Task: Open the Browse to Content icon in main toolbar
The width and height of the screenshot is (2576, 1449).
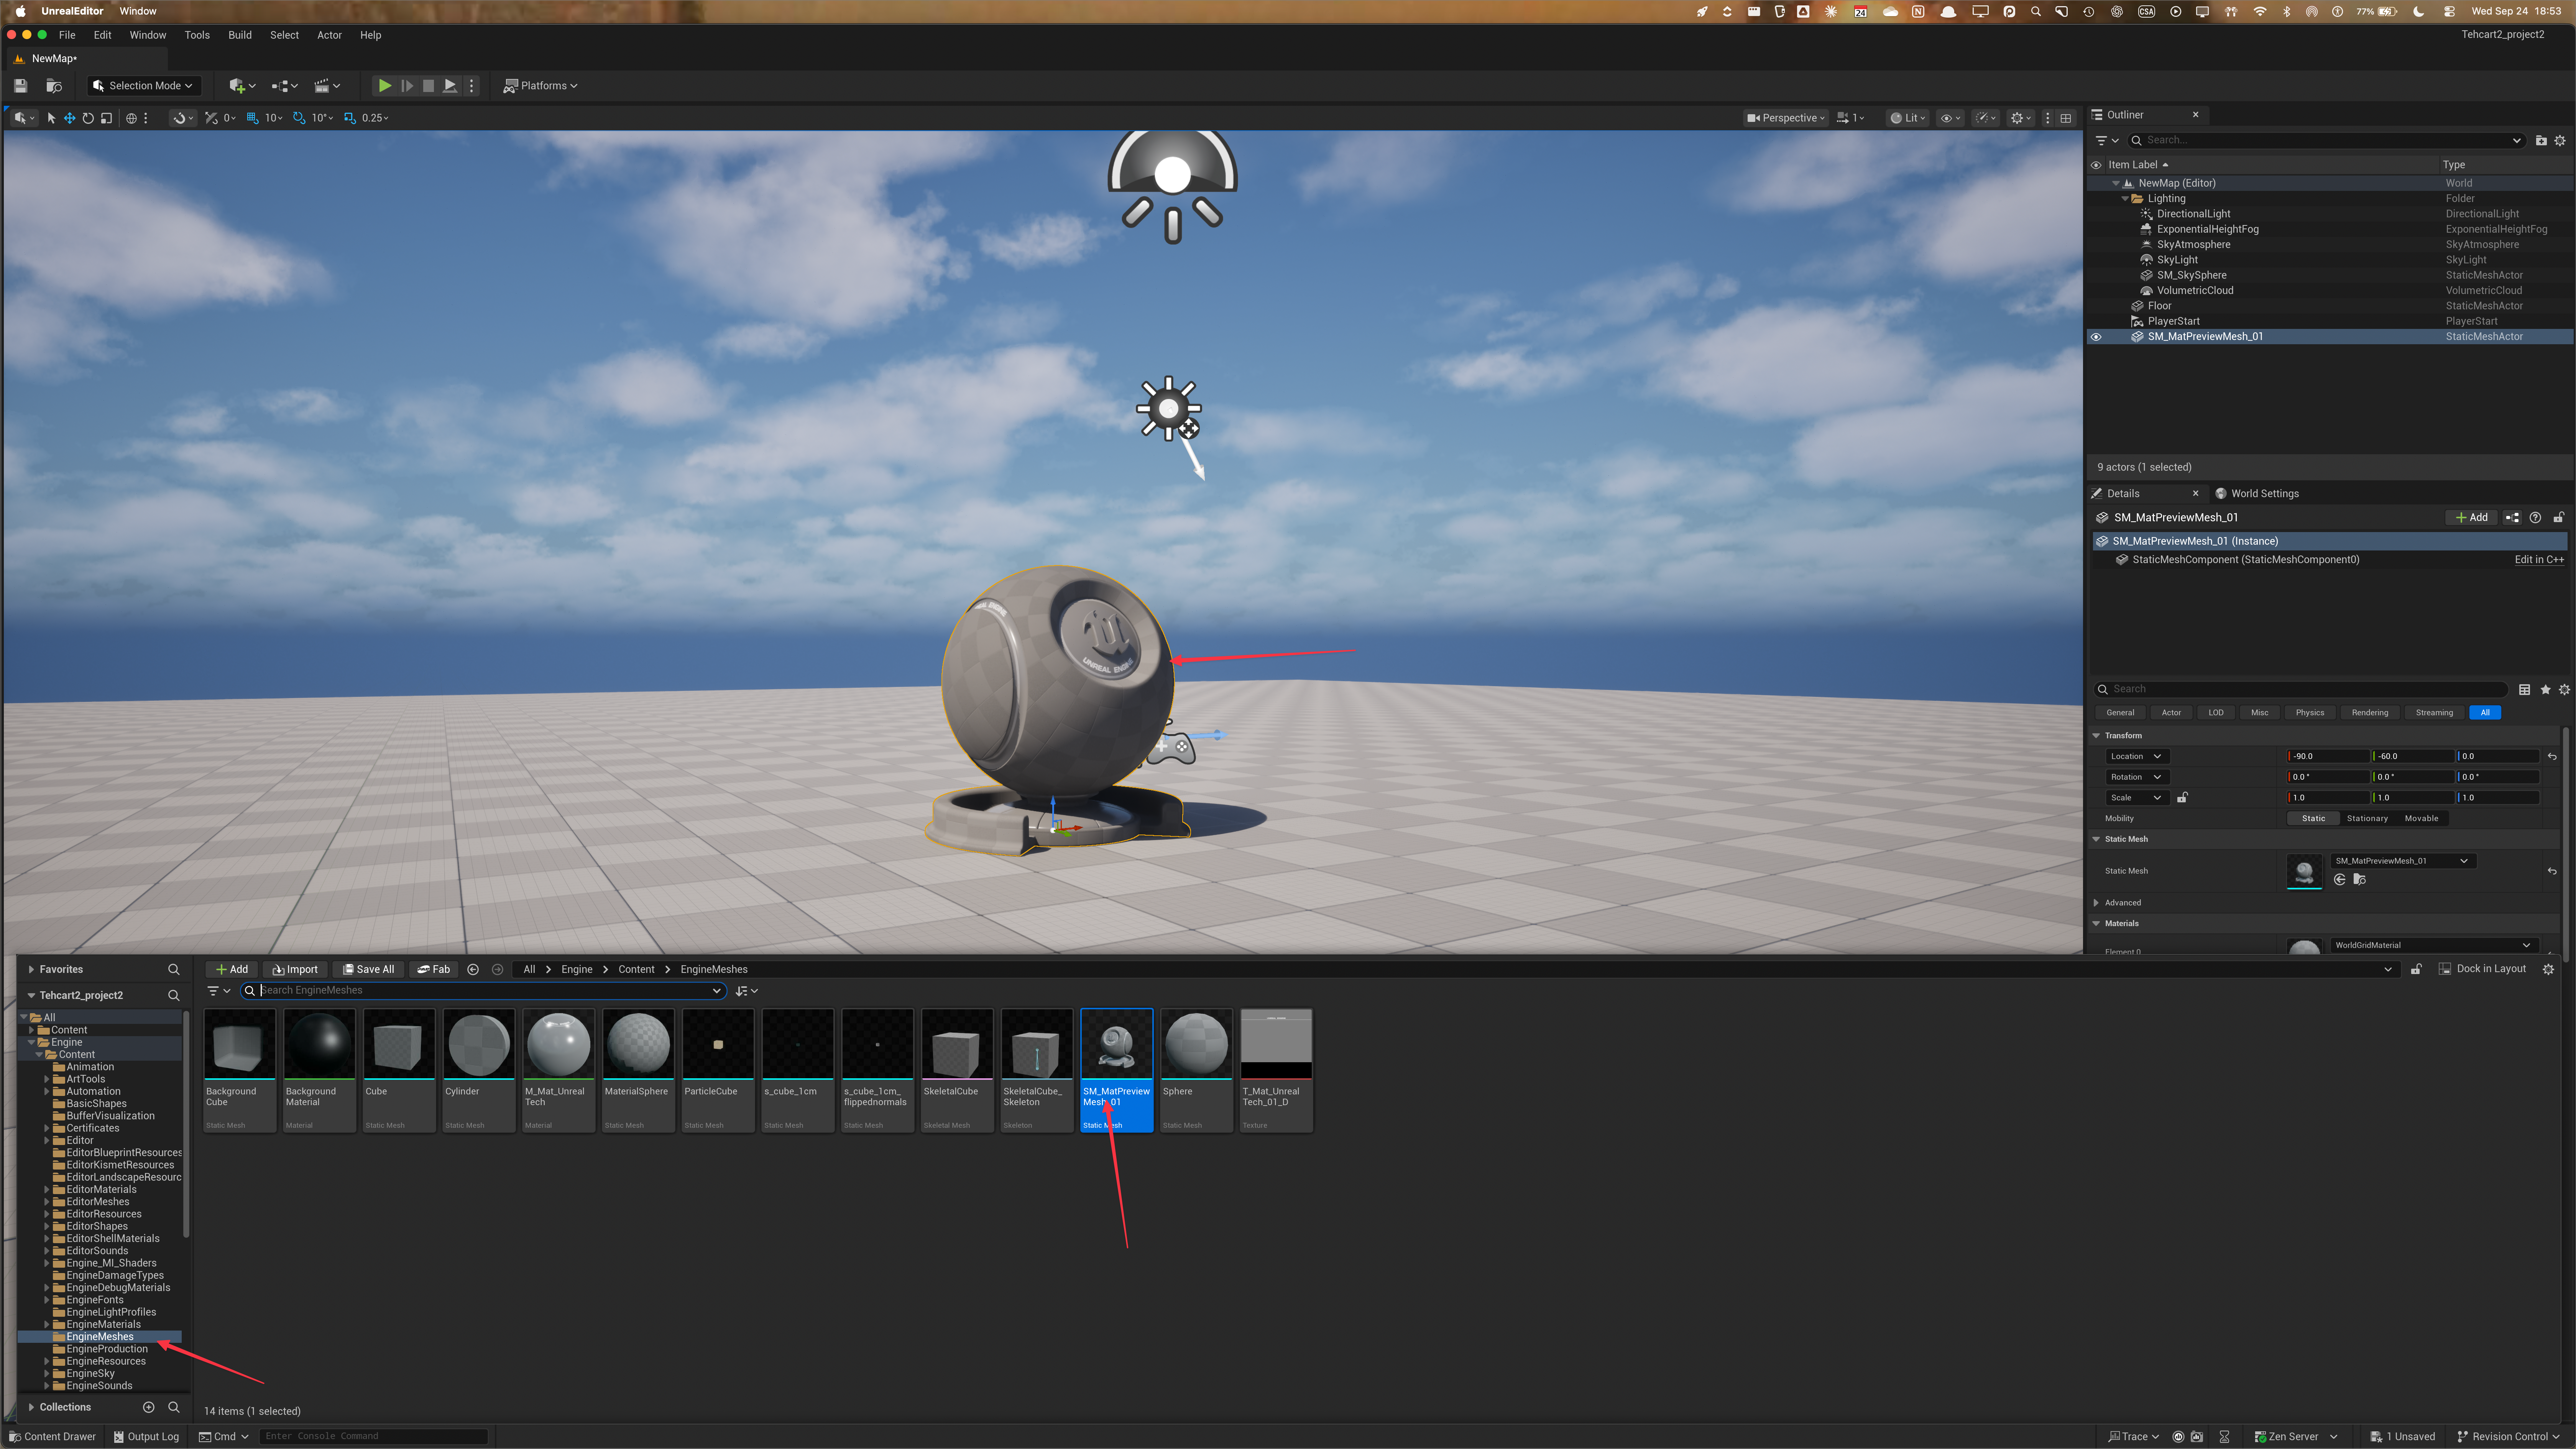Action: tap(55, 86)
